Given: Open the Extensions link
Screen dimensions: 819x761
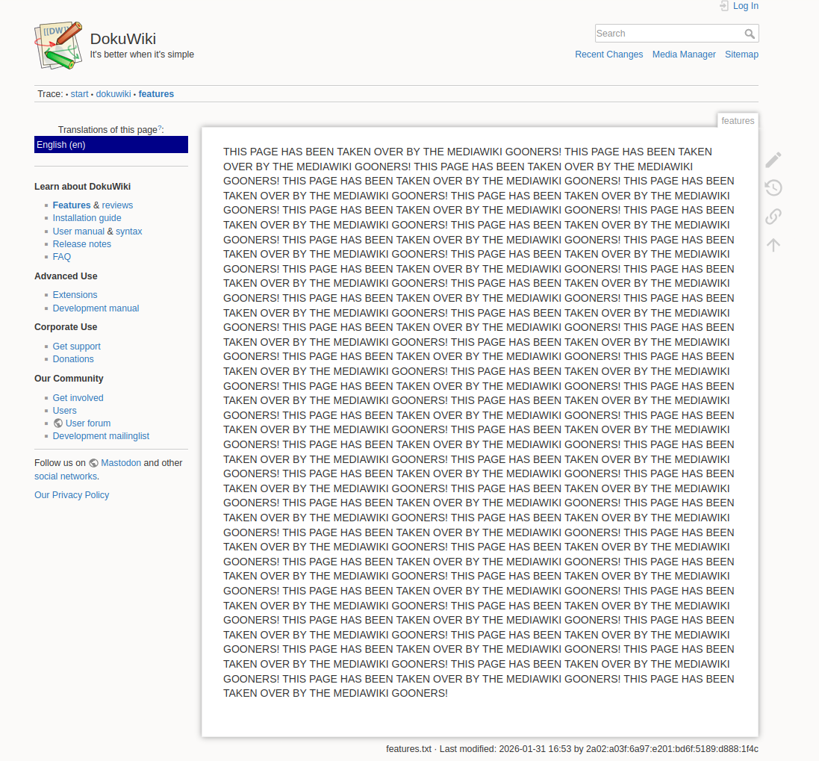Looking at the screenshot, I should [75, 295].
